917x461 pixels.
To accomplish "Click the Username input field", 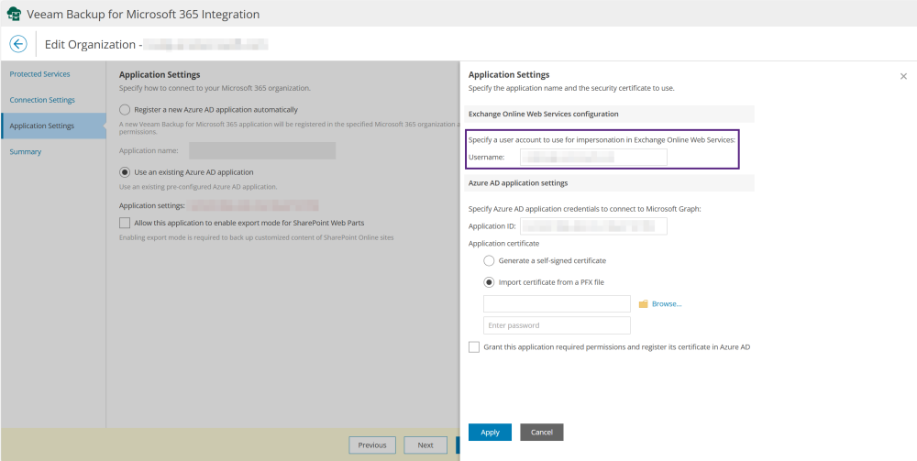I will (x=593, y=157).
